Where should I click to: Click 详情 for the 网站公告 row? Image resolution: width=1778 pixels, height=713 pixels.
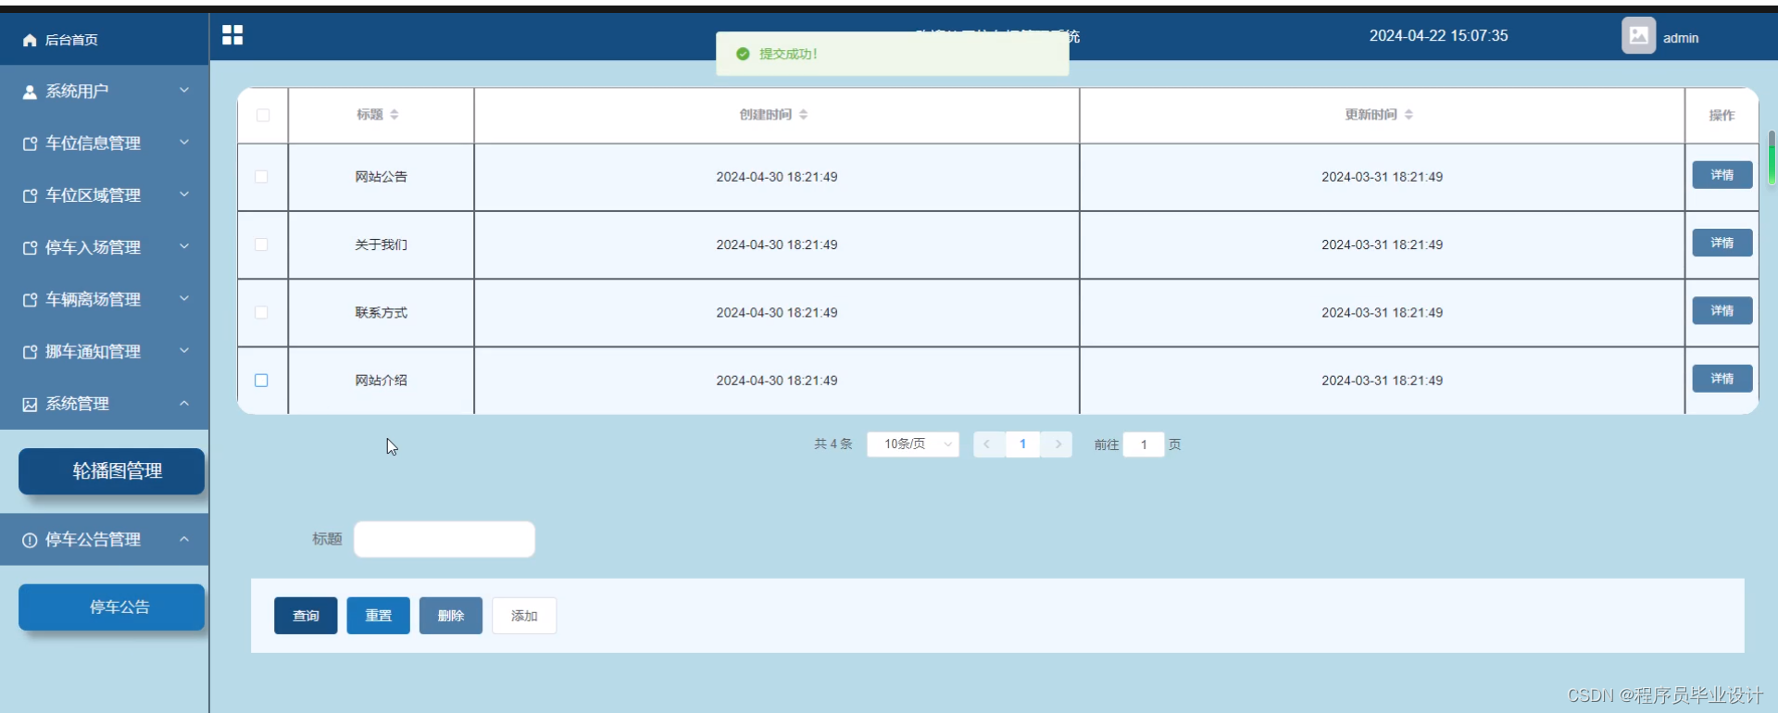tap(1722, 175)
